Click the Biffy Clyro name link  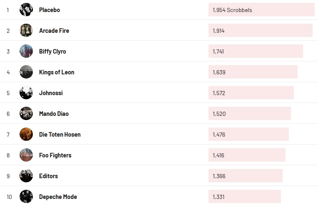[52, 51]
